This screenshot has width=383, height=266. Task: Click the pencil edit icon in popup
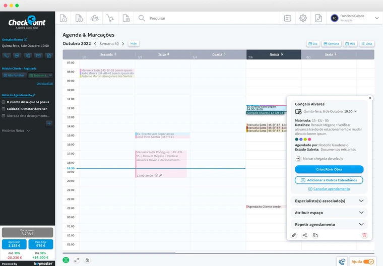click(294, 235)
